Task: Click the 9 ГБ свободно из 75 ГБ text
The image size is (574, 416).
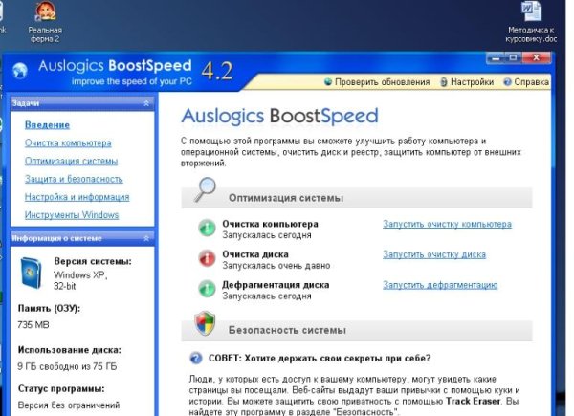Action: [x=67, y=366]
